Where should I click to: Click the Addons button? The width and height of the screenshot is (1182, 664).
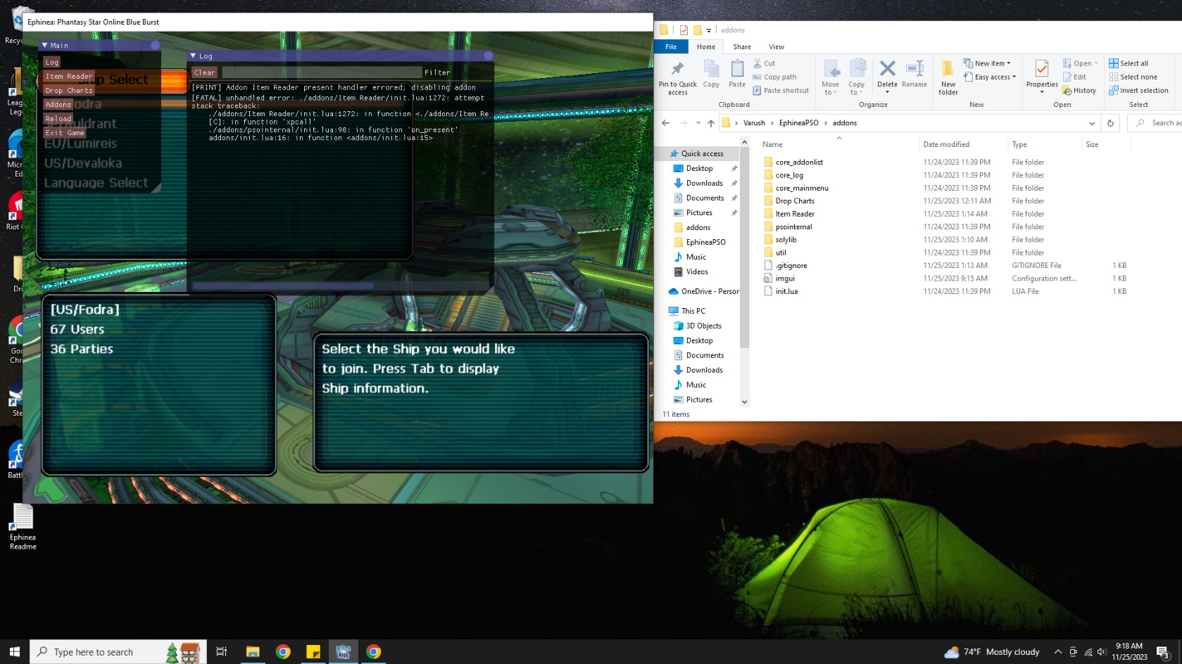coord(58,105)
